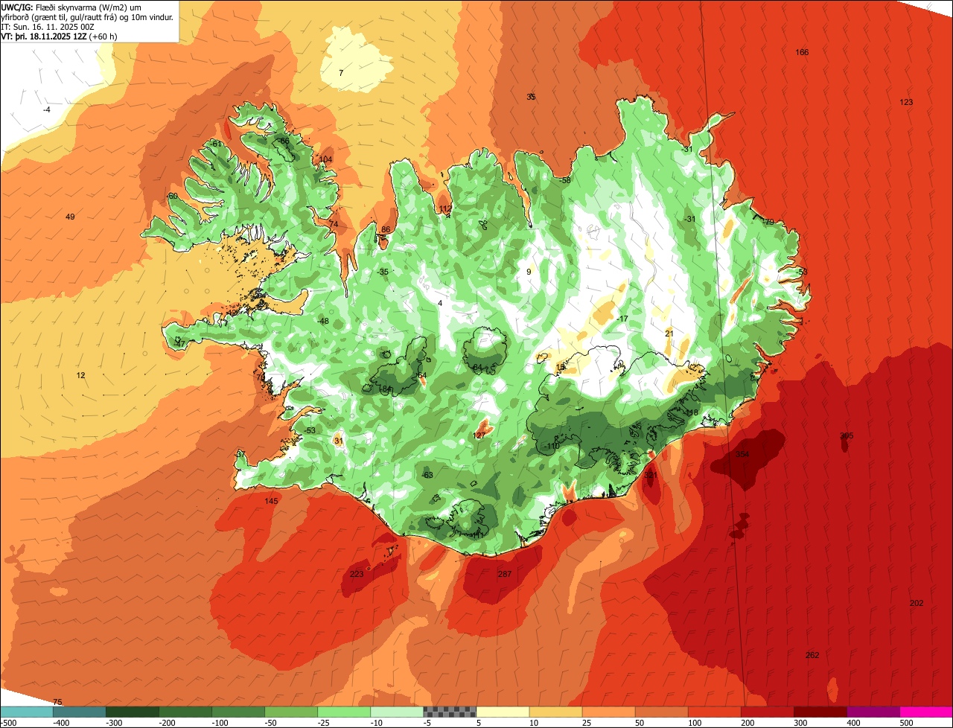Click the map value 223
Viewport: 953px width, 728px height.
[x=357, y=574]
